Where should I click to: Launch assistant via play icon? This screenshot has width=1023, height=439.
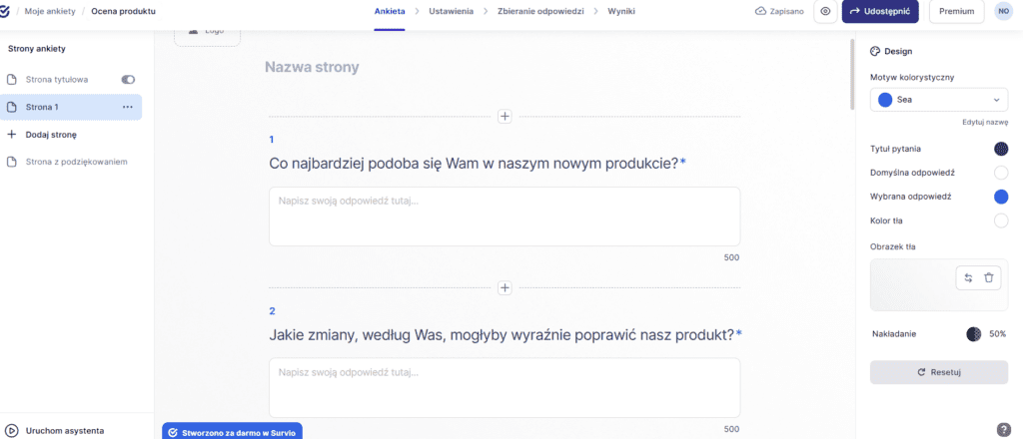pos(12,431)
